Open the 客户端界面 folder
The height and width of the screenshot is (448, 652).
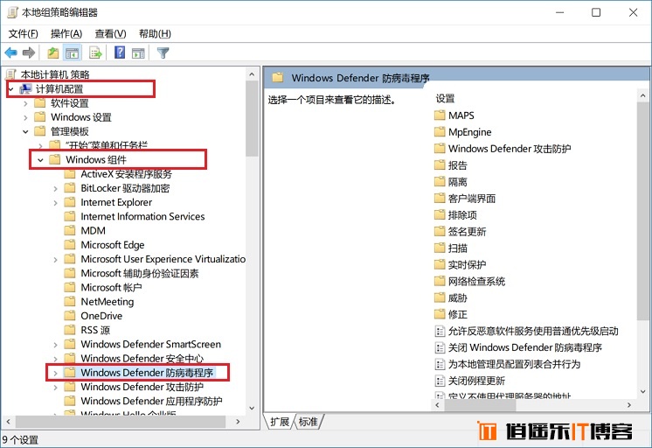[x=465, y=199]
